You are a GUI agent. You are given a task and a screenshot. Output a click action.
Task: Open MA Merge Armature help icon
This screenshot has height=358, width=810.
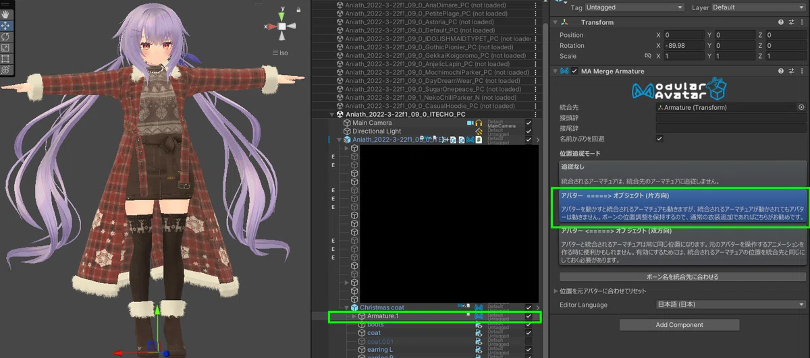pyautogui.click(x=781, y=71)
